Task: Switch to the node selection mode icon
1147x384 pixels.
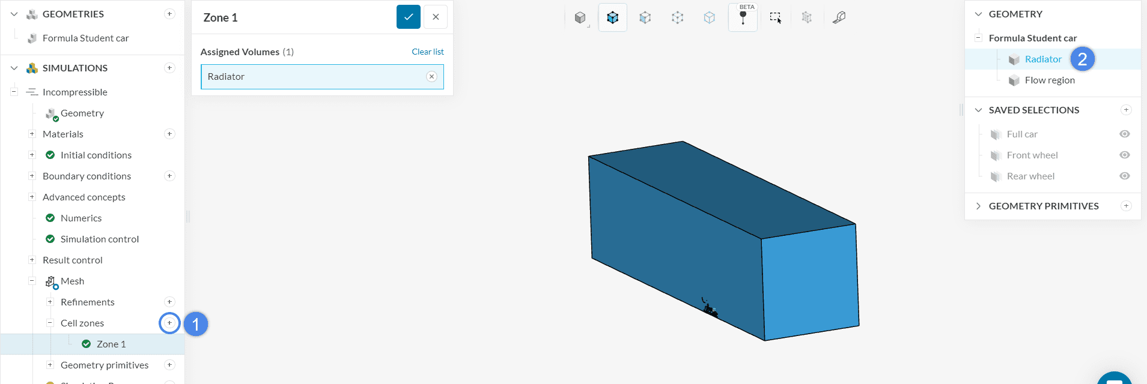Action: pos(710,17)
